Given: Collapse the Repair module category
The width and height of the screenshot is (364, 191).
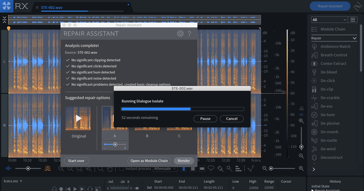Looking at the screenshot, I should [354, 38].
